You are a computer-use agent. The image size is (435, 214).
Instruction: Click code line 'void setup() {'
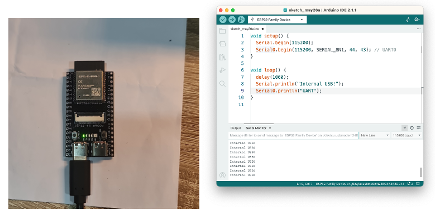pos(270,36)
